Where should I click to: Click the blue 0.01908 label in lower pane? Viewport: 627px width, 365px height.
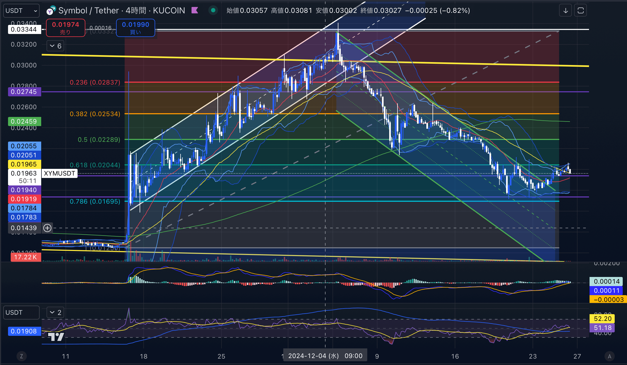point(24,331)
